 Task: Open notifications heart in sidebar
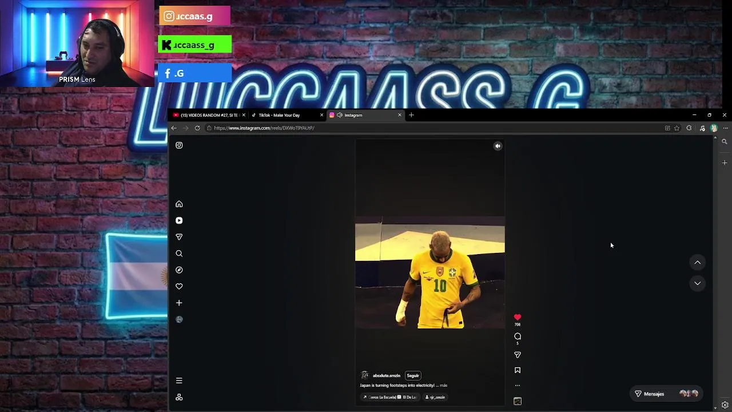[x=179, y=286]
